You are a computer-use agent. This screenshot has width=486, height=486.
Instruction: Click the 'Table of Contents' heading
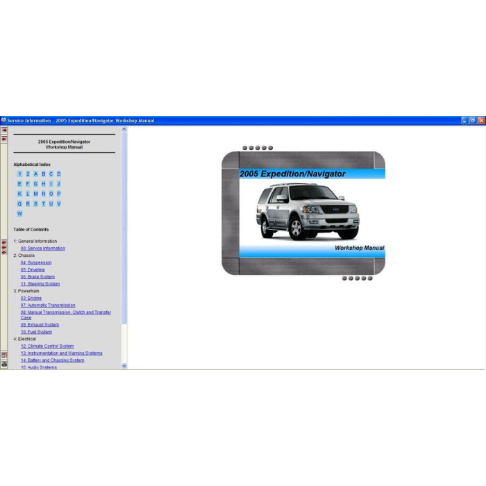click(x=31, y=230)
